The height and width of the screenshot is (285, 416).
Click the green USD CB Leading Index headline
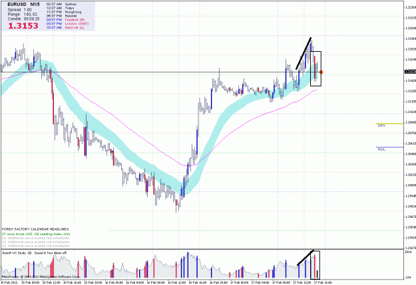tap(36, 234)
